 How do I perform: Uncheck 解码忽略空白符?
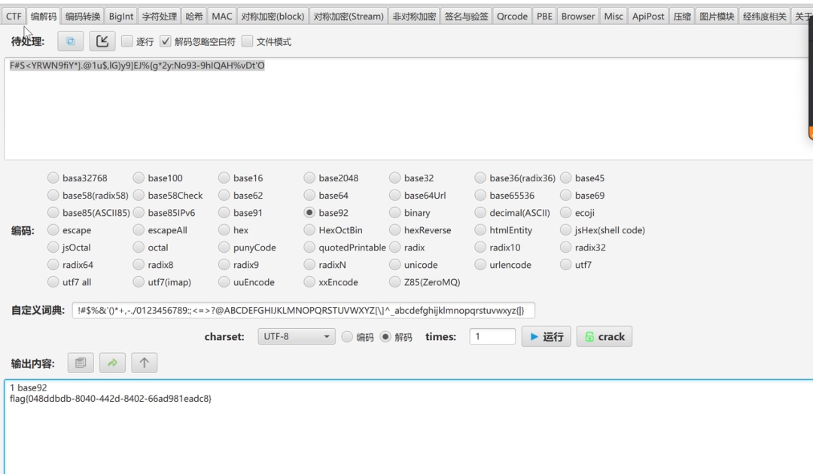pos(166,41)
